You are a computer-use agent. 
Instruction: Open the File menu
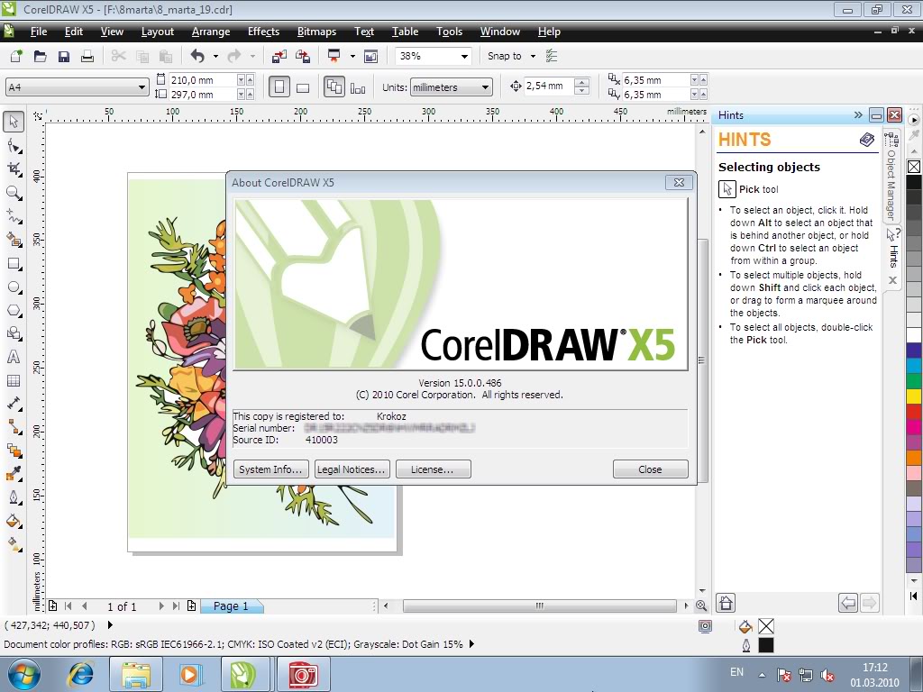coord(38,32)
